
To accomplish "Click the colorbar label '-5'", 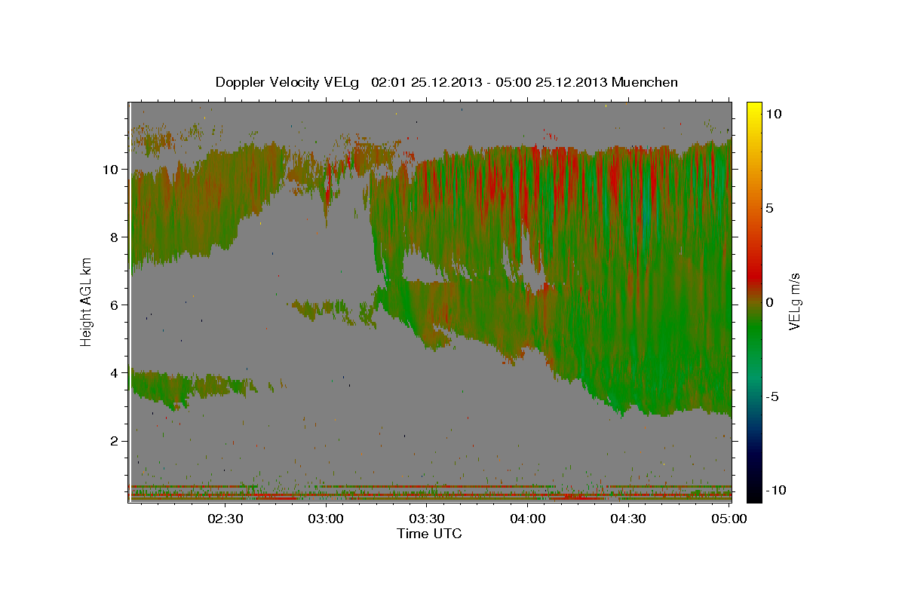I will 772,396.
